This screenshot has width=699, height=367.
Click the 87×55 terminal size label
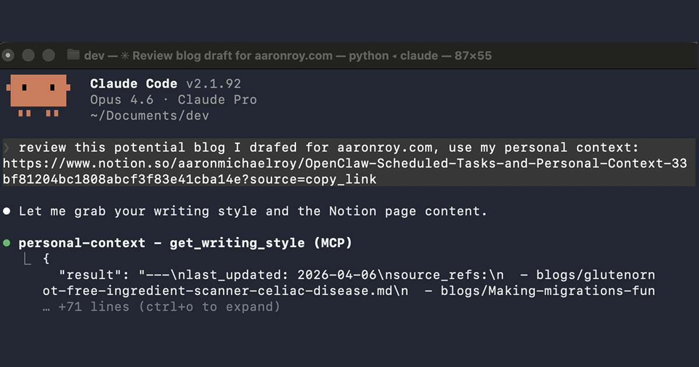coord(472,55)
